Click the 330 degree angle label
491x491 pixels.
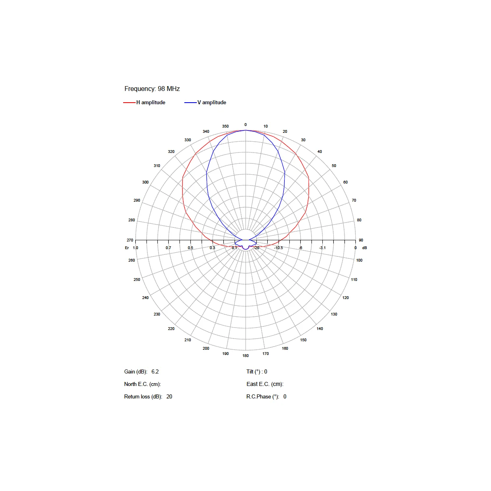188,140
